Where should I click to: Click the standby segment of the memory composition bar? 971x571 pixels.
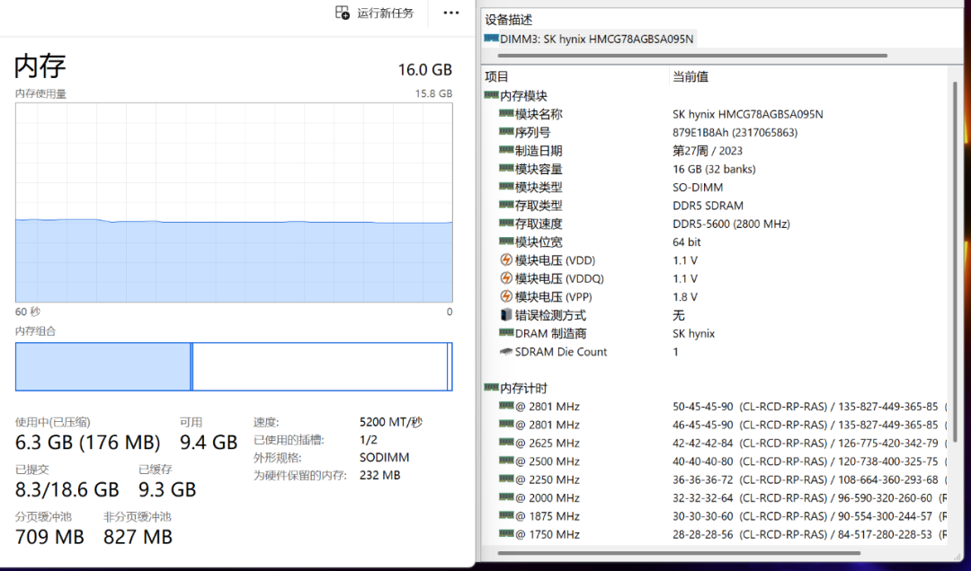(x=319, y=367)
